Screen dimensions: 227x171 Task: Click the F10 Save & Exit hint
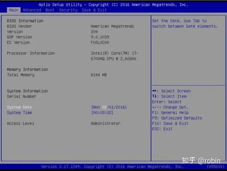[170, 123]
